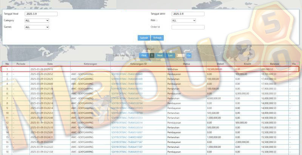Select the highlighted Withdraw row
302x155 pixels.
click(x=150, y=69)
